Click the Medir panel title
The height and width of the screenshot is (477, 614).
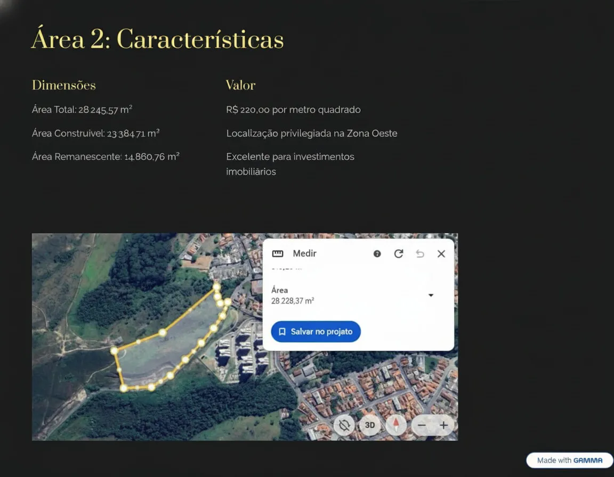pos(305,253)
